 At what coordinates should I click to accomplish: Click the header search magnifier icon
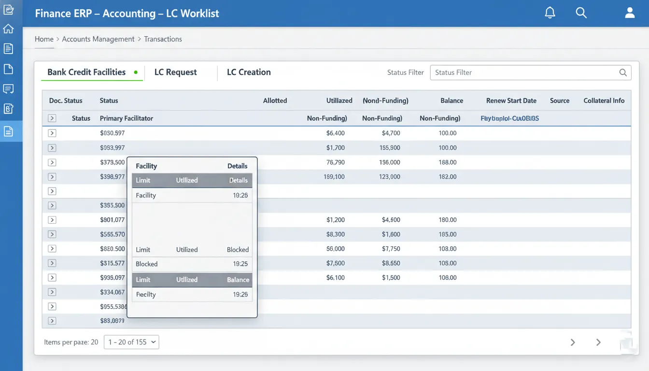[581, 13]
